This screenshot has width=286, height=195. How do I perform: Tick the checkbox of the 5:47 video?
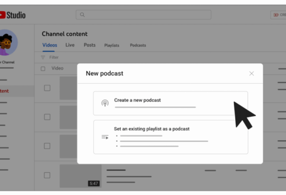(47, 175)
